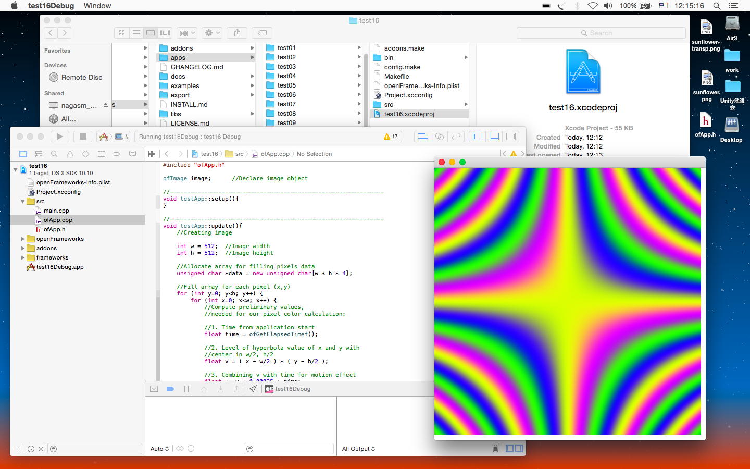Open the All Output console dropdown
Viewport: 750px width, 469px height.
coord(358,449)
